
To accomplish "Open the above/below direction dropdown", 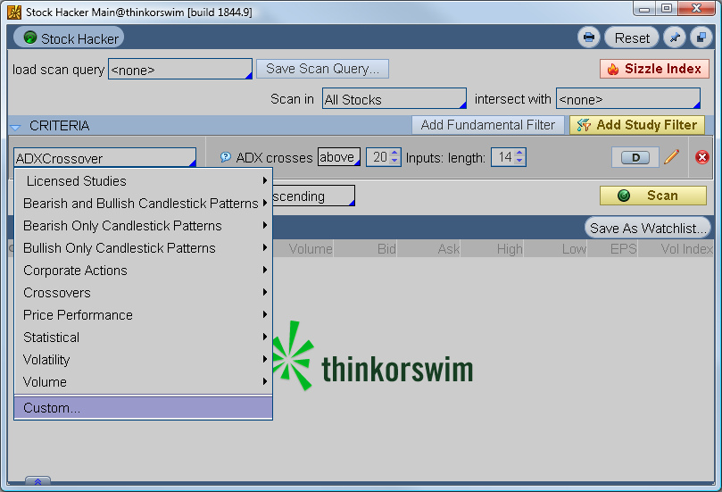I will [x=339, y=157].
